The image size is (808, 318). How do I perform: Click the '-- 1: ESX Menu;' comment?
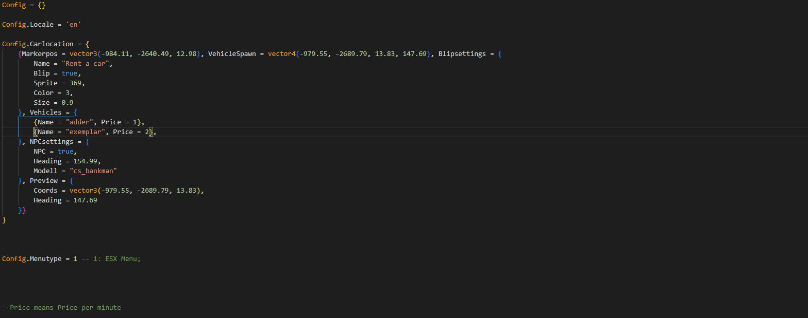pyautogui.click(x=111, y=259)
